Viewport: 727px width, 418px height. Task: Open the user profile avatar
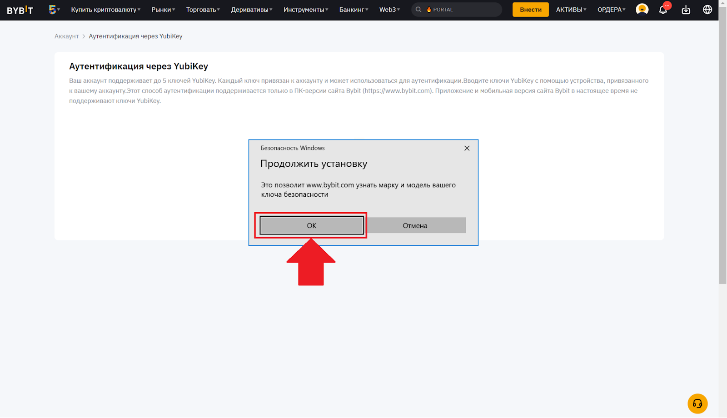pos(642,10)
